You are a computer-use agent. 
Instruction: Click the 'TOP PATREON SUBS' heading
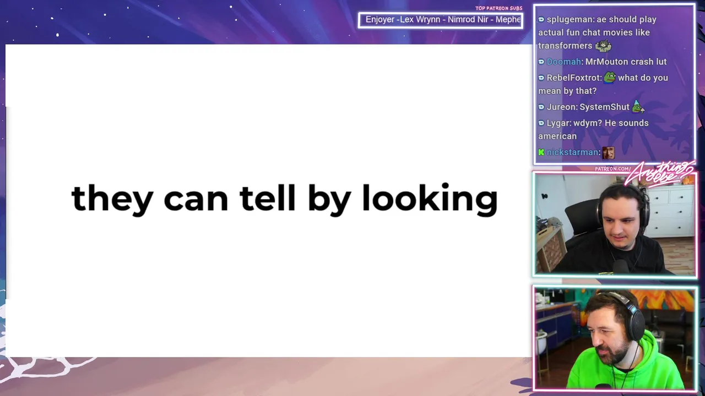tap(498, 8)
